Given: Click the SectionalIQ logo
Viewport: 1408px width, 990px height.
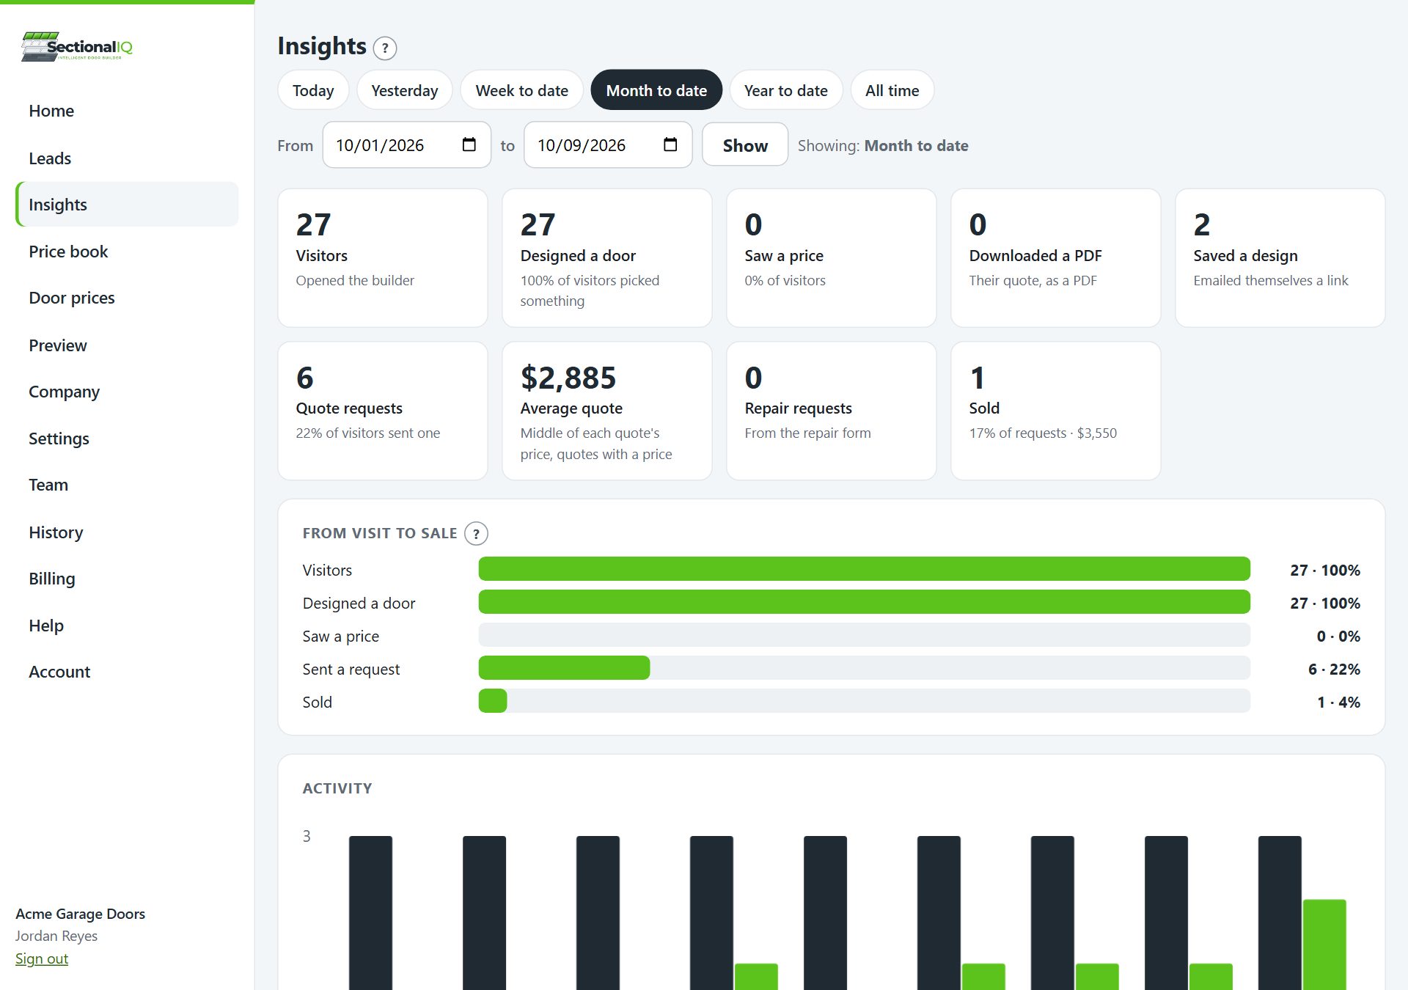Looking at the screenshot, I should click(77, 46).
